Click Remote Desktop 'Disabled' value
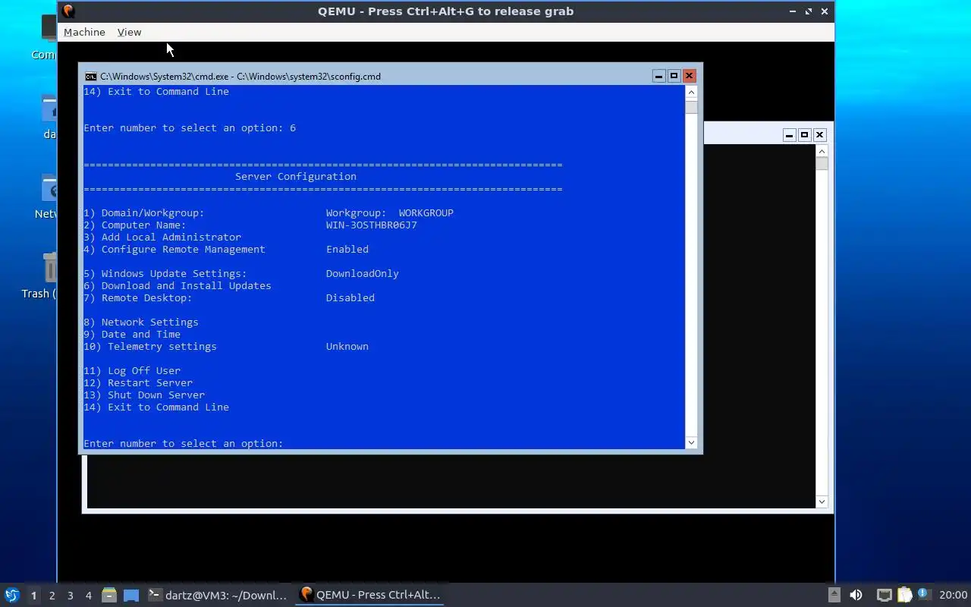 350,297
